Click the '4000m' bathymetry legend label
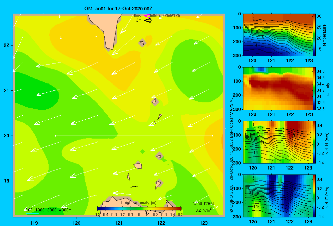Viewport: 333px width, 226px height. [65, 210]
